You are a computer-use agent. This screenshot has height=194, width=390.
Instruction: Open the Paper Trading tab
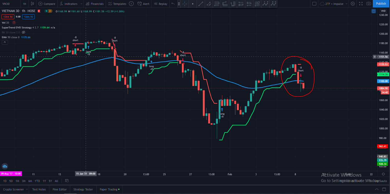110,189
